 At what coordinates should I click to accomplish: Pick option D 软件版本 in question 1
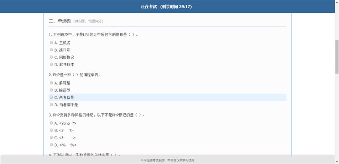coord(51,64)
